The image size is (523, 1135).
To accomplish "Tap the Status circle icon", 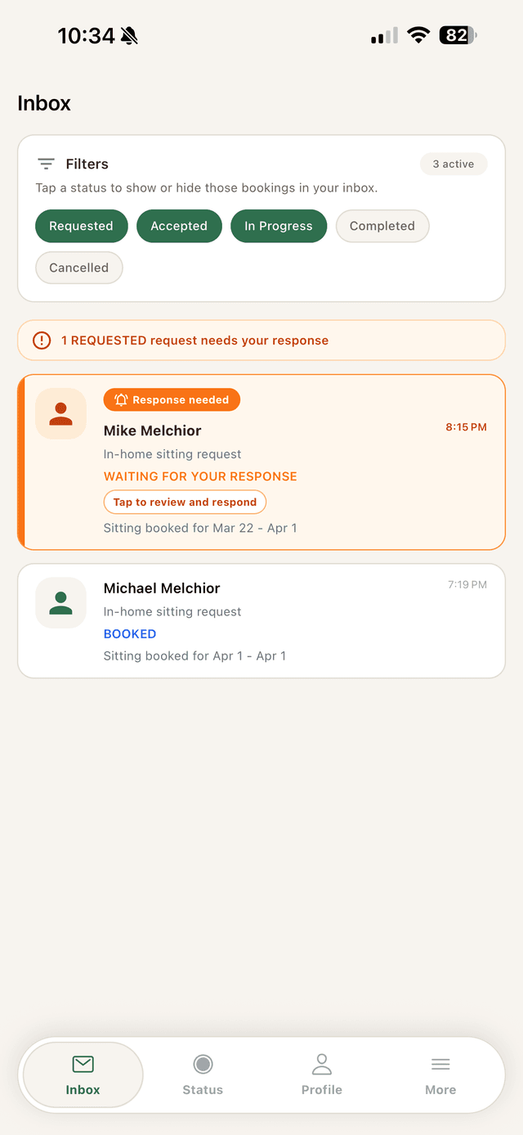I will [x=203, y=1064].
